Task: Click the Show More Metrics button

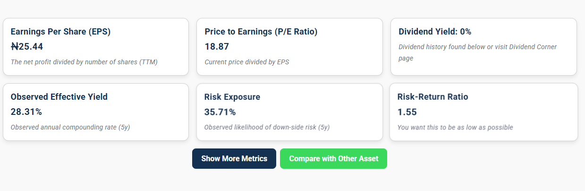Action: (x=234, y=159)
